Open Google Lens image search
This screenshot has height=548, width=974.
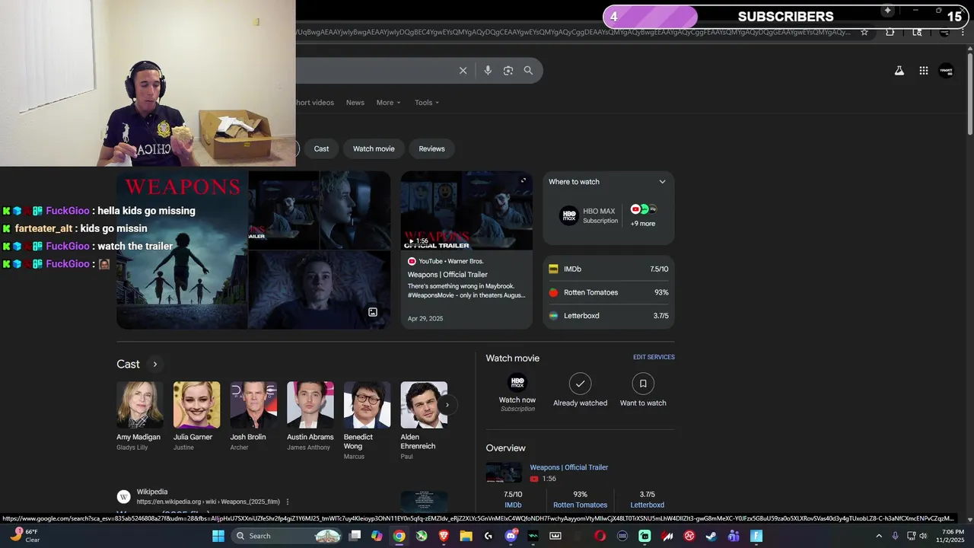click(x=508, y=70)
